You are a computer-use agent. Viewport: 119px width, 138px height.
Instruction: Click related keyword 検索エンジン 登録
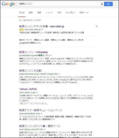(41, 40)
